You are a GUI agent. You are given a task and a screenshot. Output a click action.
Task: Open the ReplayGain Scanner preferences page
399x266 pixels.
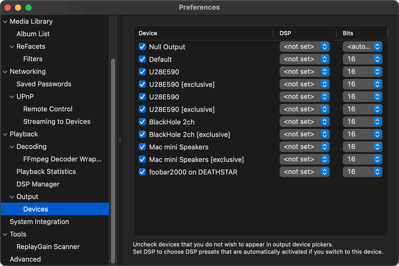coord(48,247)
